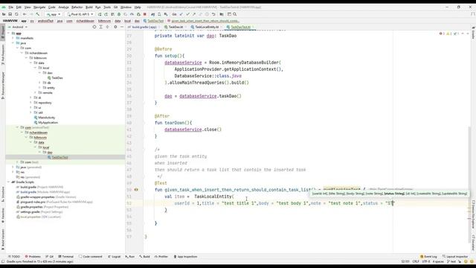Switch to TaskDao.kt editor tab
The height and width of the screenshot is (268, 476).
[x=176, y=27]
